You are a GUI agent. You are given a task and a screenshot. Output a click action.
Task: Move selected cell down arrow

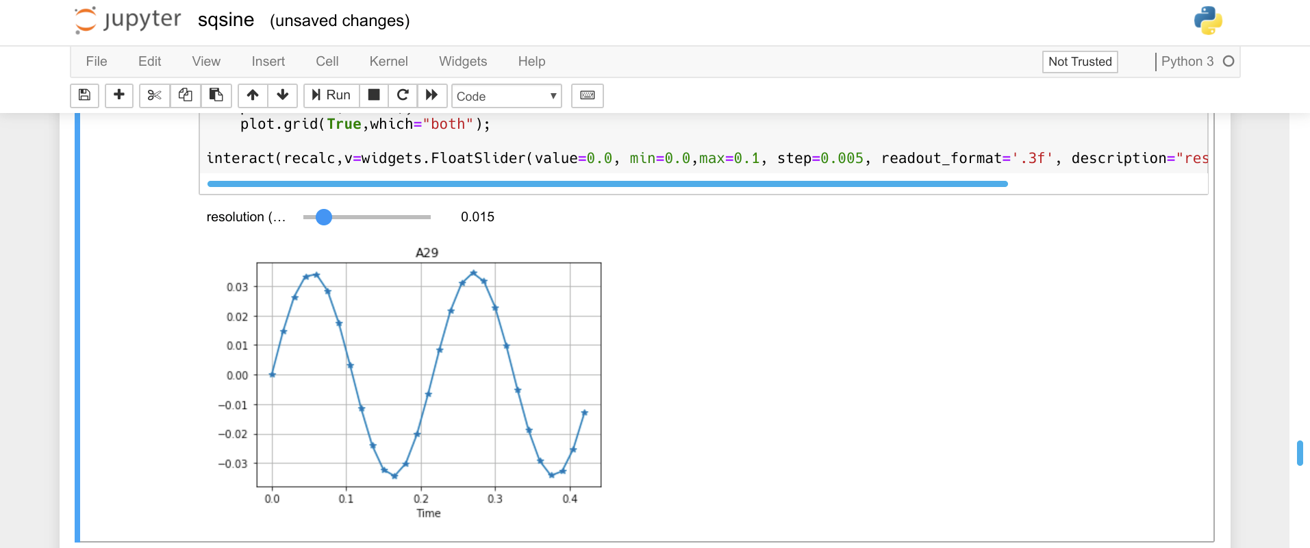[282, 95]
